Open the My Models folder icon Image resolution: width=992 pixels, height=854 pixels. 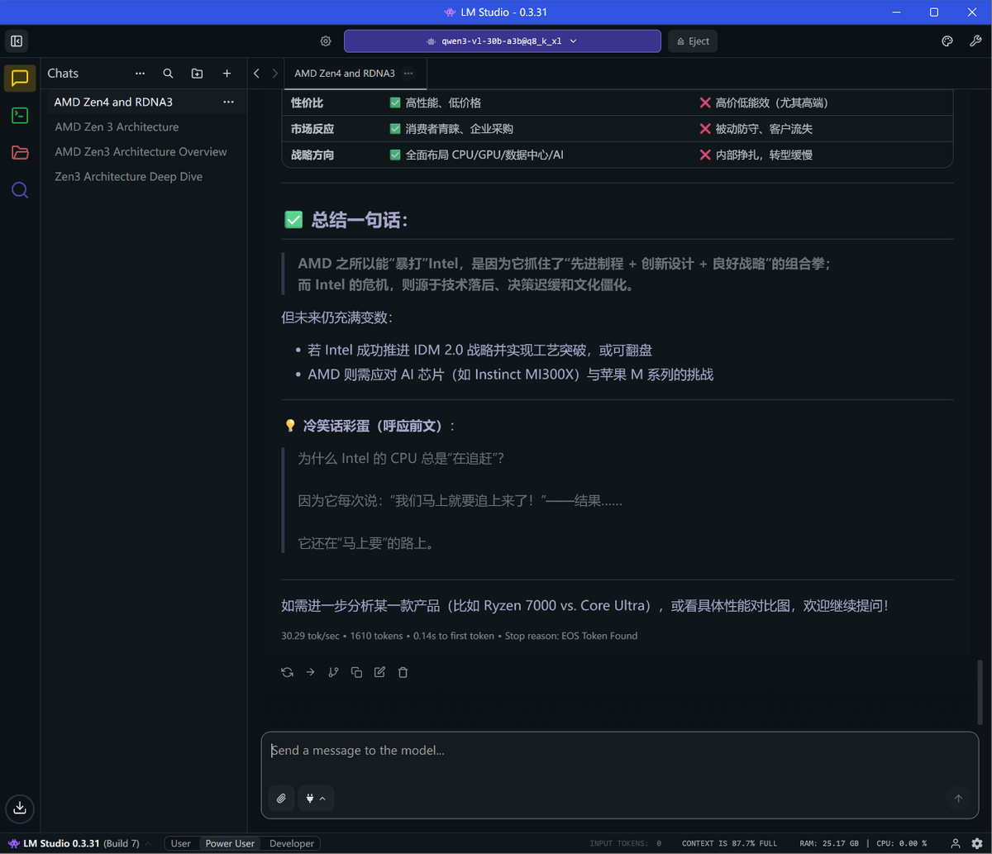(20, 153)
